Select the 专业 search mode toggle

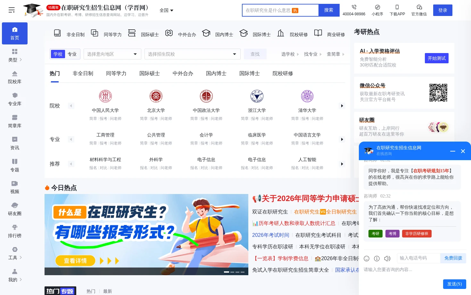[72, 54]
